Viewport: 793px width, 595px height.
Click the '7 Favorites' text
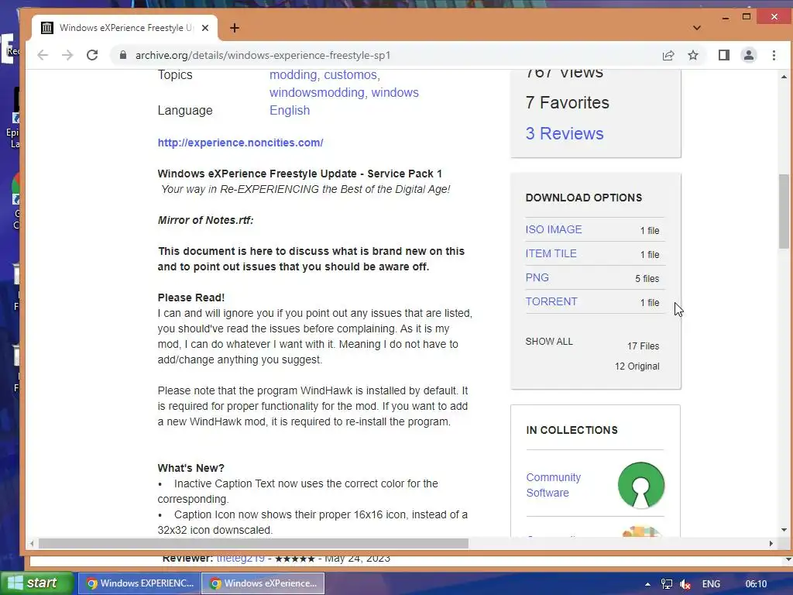click(567, 103)
